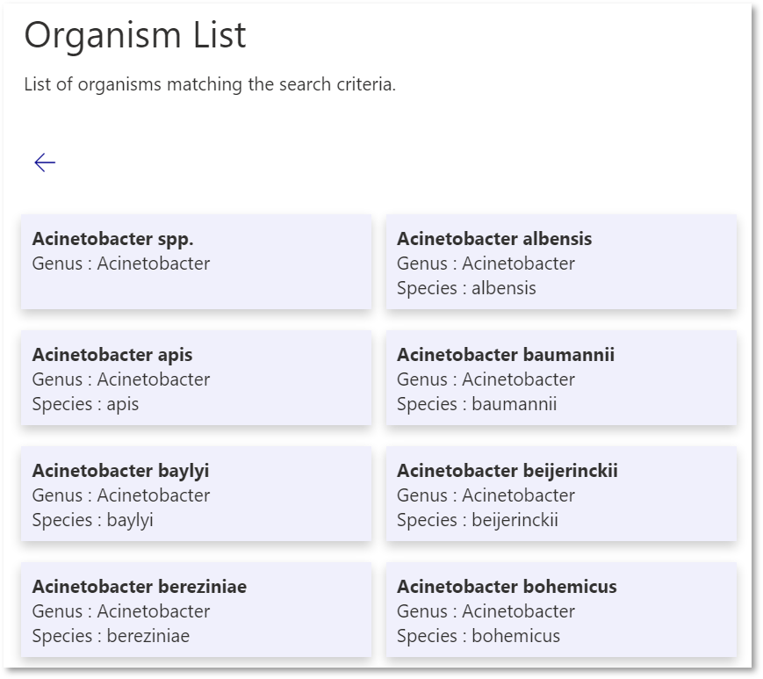Open the Acinetobacter albensis card
This screenshot has height=679, width=763.
coord(561,262)
